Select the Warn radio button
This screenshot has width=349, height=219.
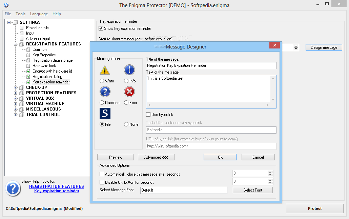coord(102,81)
